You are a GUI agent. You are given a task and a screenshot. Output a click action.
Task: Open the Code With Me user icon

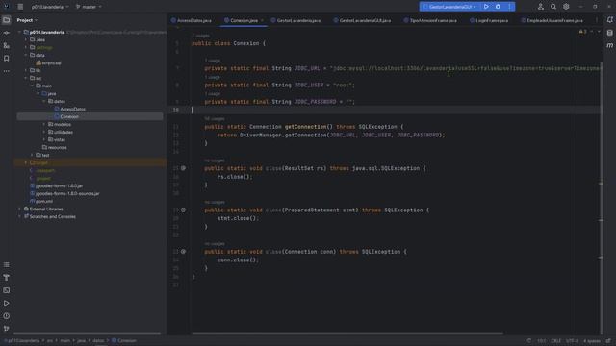[541, 7]
